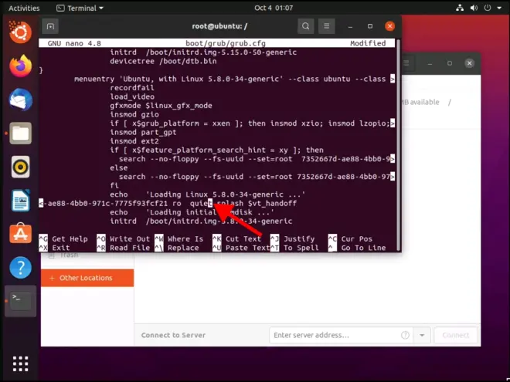Click the 'root@ubuntu: /' terminal title
This screenshot has height=382, width=510.
pos(219,26)
